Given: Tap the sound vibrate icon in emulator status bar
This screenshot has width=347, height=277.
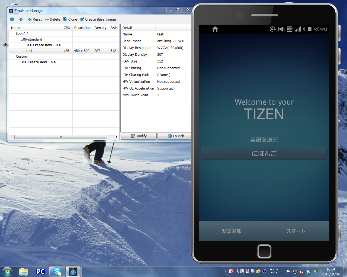Looking at the screenshot, I should [x=281, y=29].
